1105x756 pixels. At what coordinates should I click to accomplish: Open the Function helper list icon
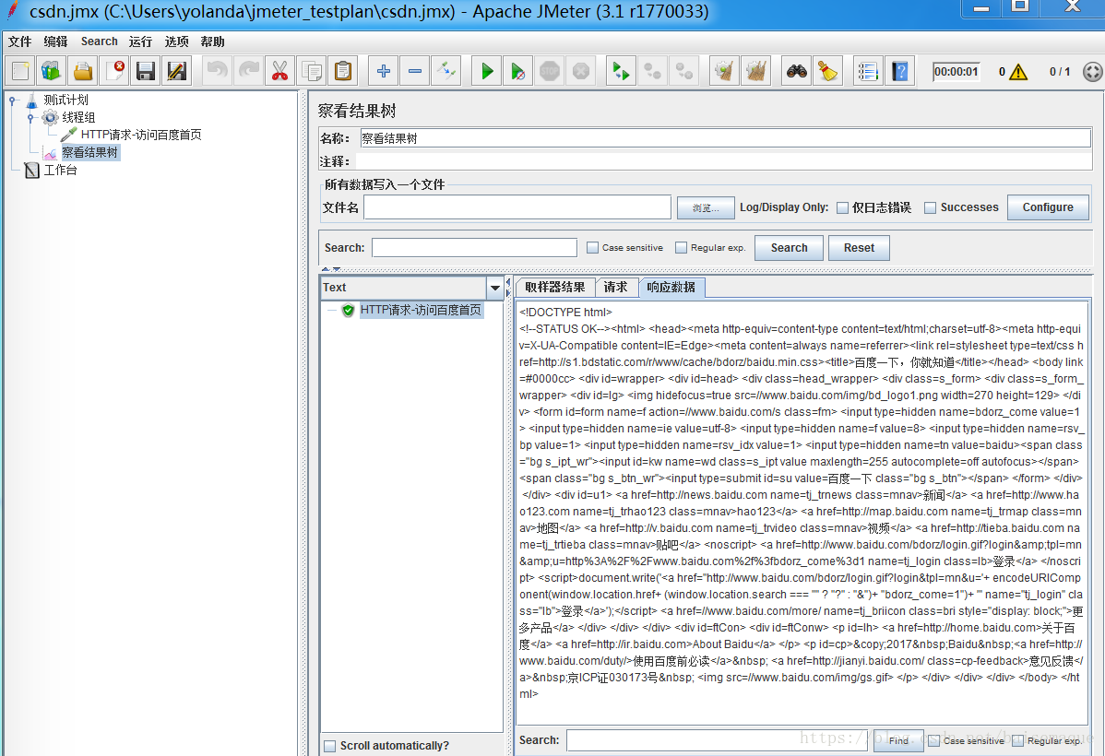click(868, 71)
